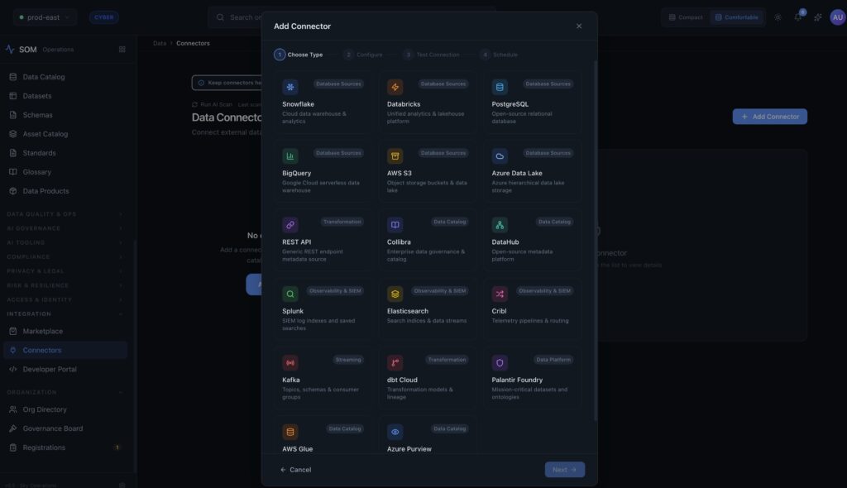Click the Next button
Screen dimensions: 847x488
click(x=564, y=470)
